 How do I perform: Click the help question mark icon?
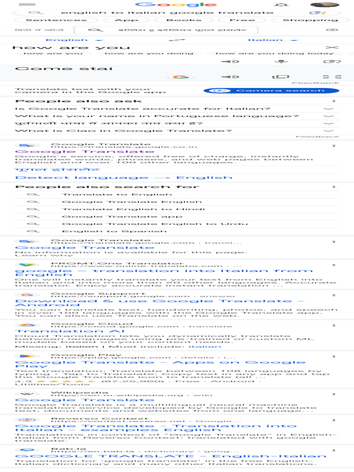[x=332, y=30]
